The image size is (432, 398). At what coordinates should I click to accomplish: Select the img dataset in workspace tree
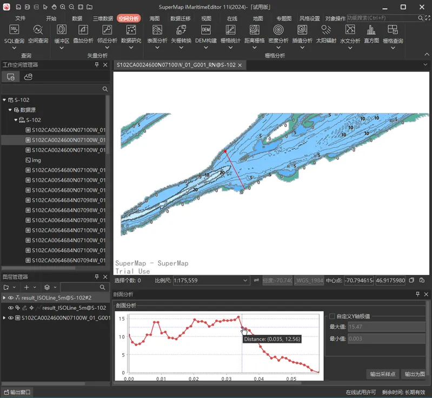click(x=36, y=161)
